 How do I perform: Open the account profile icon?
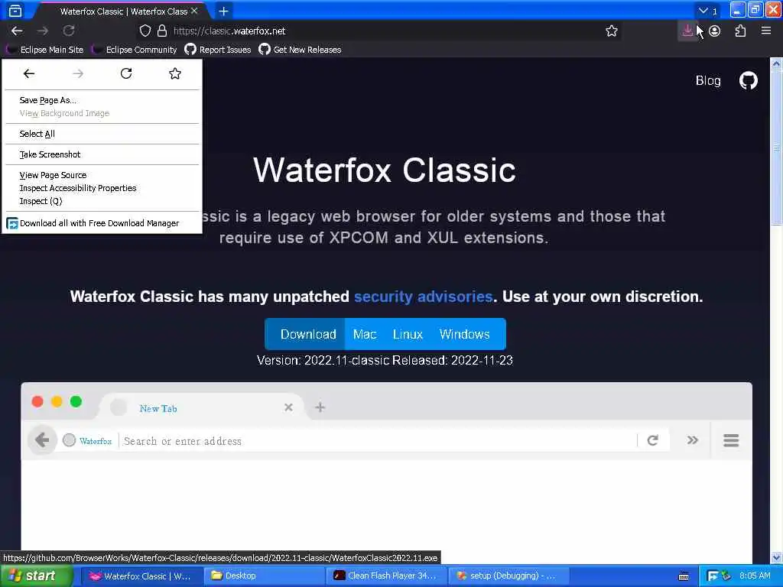click(715, 31)
